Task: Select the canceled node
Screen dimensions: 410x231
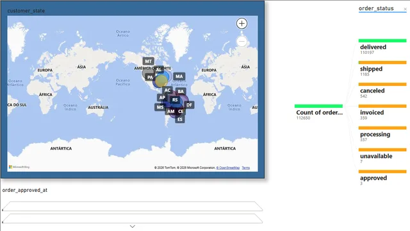Action: click(382, 90)
